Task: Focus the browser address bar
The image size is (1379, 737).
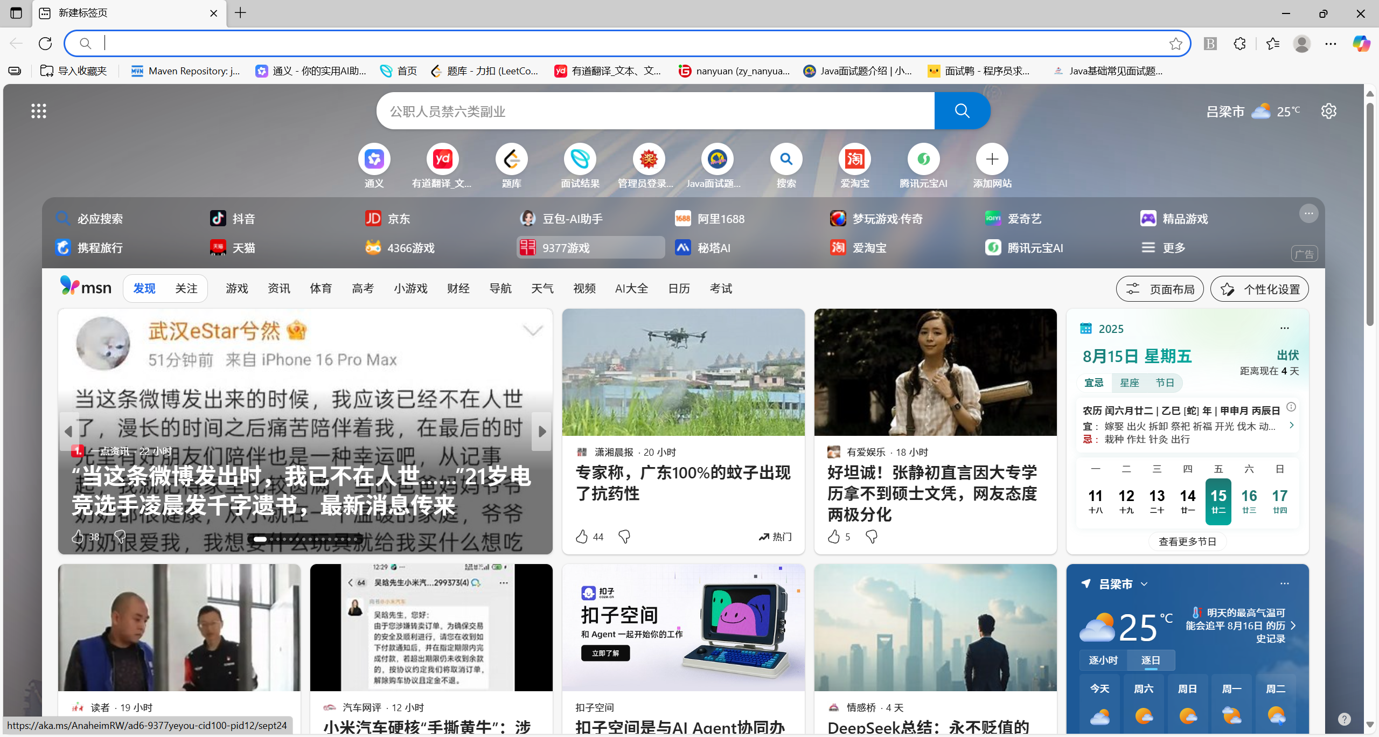Action: pos(627,44)
